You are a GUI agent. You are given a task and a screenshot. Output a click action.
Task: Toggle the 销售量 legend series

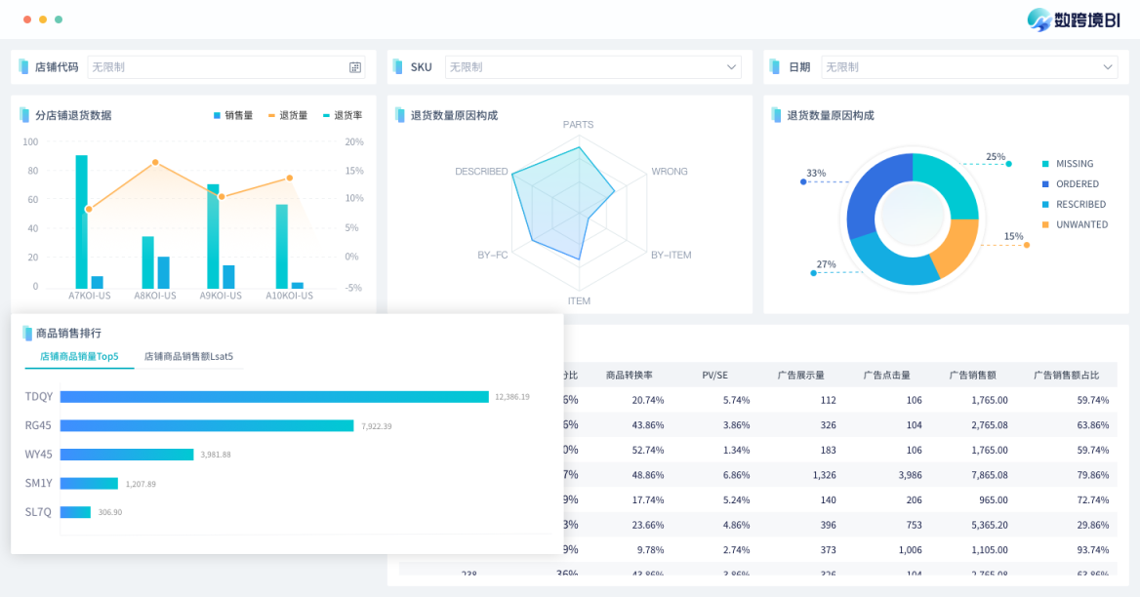(x=232, y=115)
